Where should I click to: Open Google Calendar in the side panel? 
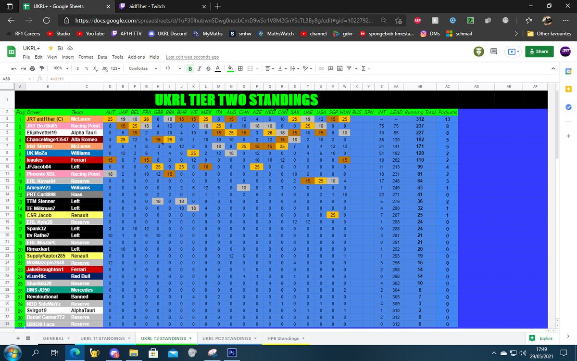tap(568, 71)
